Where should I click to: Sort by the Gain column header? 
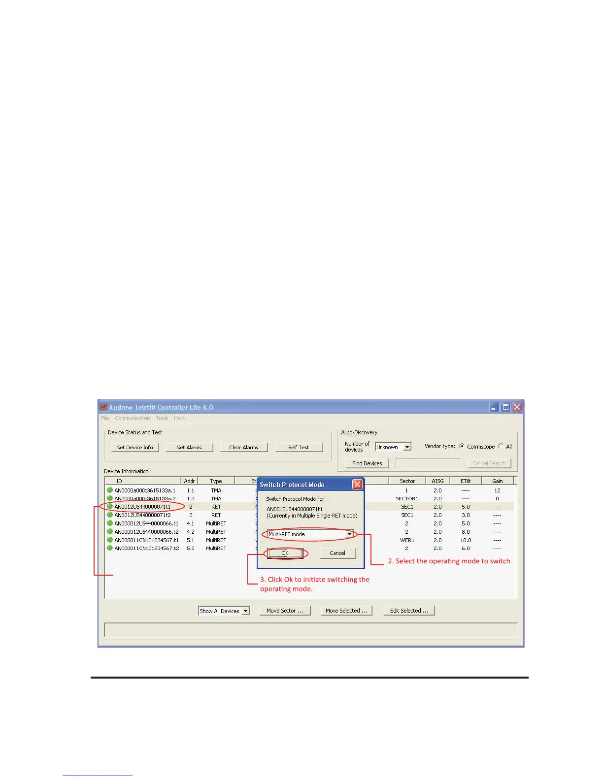498,481
